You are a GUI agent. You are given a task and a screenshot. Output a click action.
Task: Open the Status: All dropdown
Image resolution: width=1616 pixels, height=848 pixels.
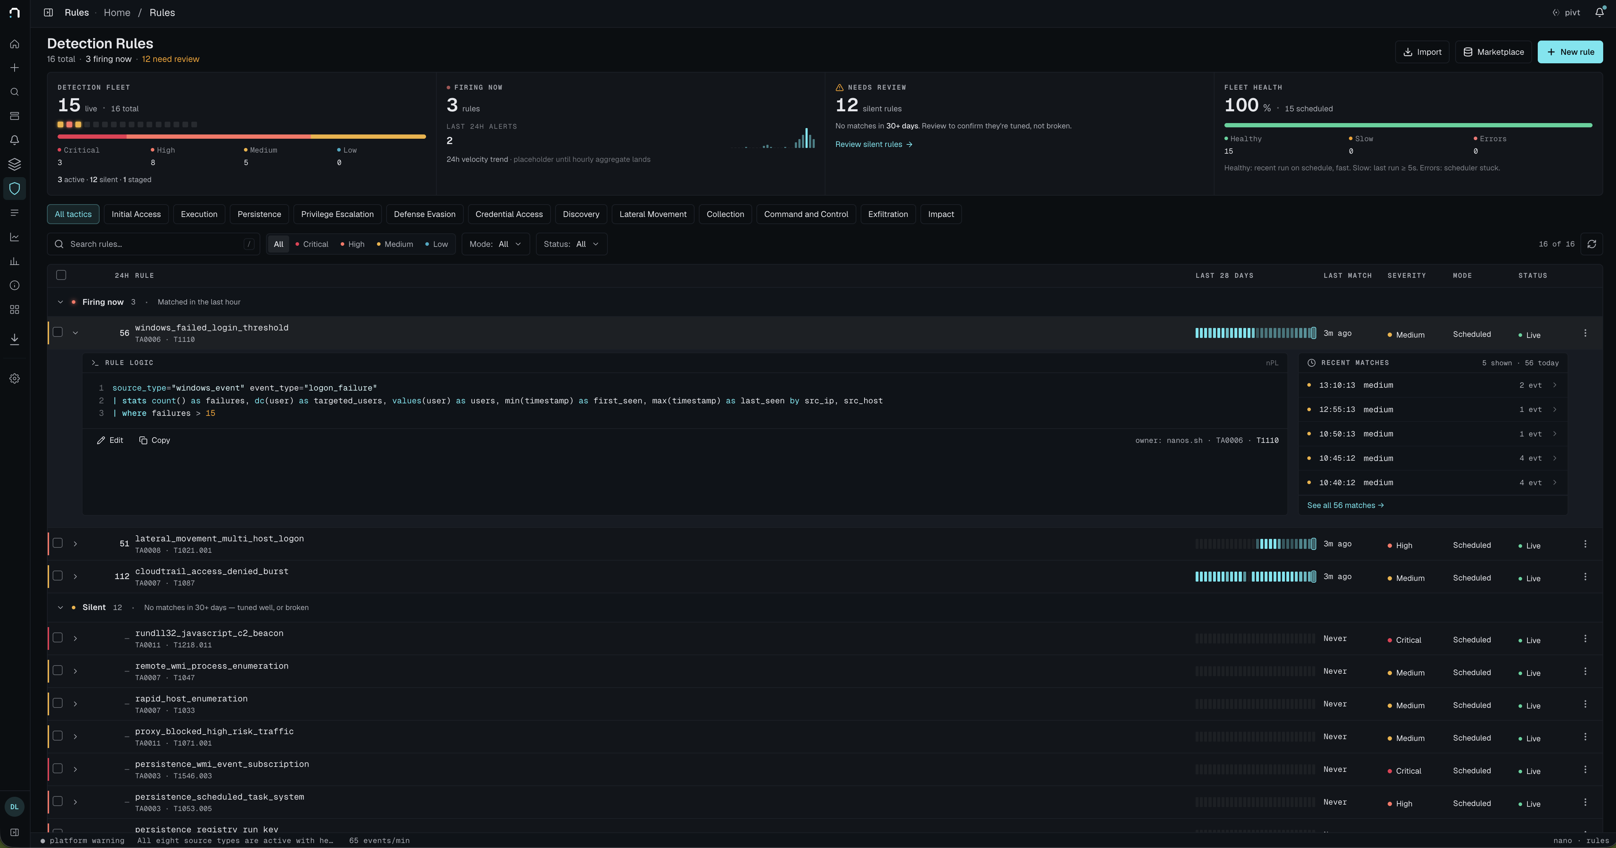(x=572, y=244)
